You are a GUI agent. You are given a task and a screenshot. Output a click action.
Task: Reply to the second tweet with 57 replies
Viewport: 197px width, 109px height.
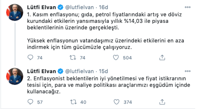pos(30,102)
